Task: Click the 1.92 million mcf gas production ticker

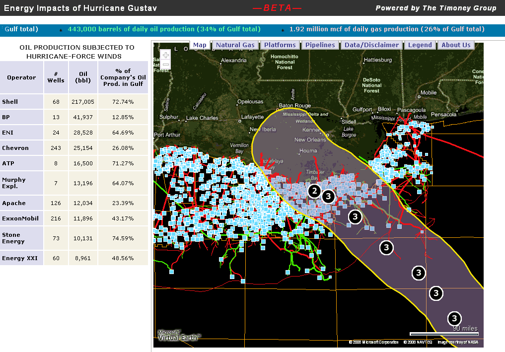Action: 387,29
